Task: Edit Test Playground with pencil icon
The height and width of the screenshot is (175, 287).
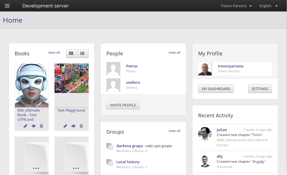Action: (x=65, y=126)
